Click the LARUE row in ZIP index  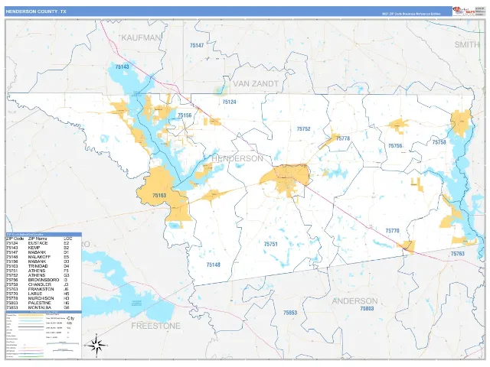click(44, 294)
